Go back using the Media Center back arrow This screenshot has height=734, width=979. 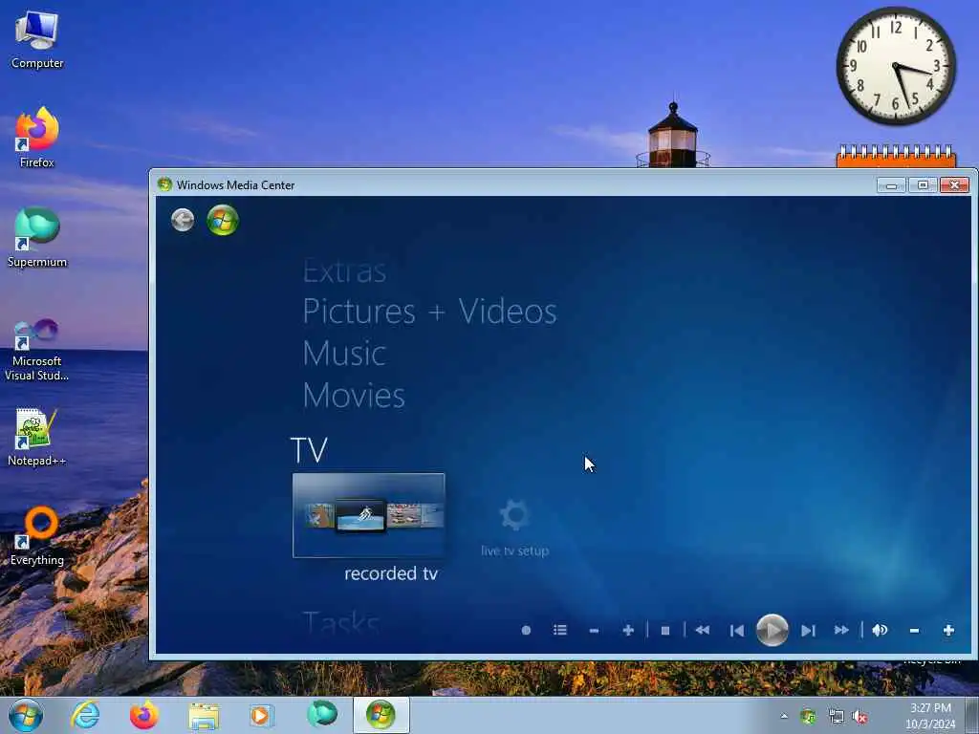click(x=183, y=221)
